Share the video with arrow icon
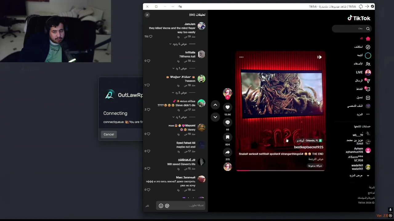The height and width of the screenshot is (221, 394). pyautogui.click(x=227, y=152)
